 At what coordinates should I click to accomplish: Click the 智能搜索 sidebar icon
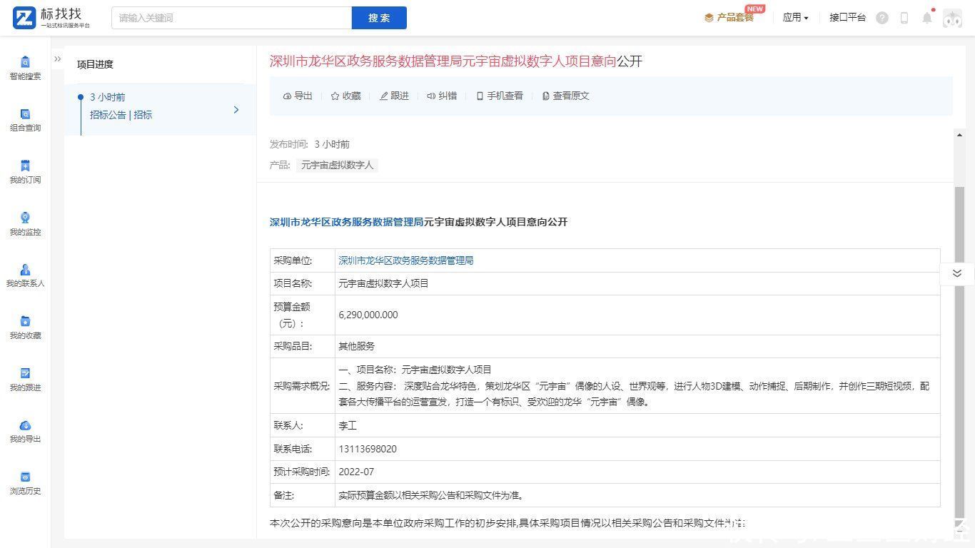(25, 63)
